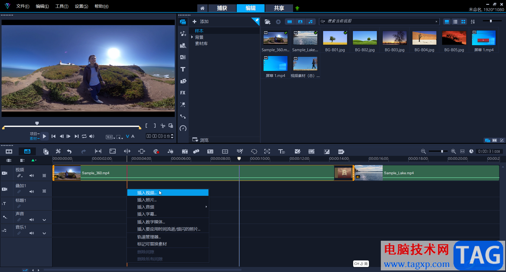Toggle repeat playback loop

[84, 136]
